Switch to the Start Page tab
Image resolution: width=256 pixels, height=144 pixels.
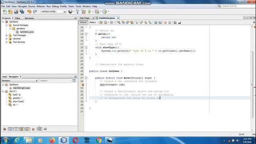(x=84, y=18)
